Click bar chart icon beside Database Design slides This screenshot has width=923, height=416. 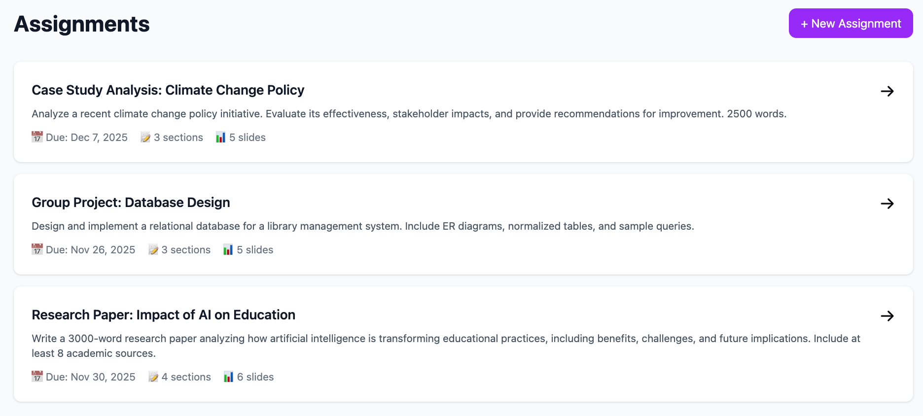pos(228,250)
